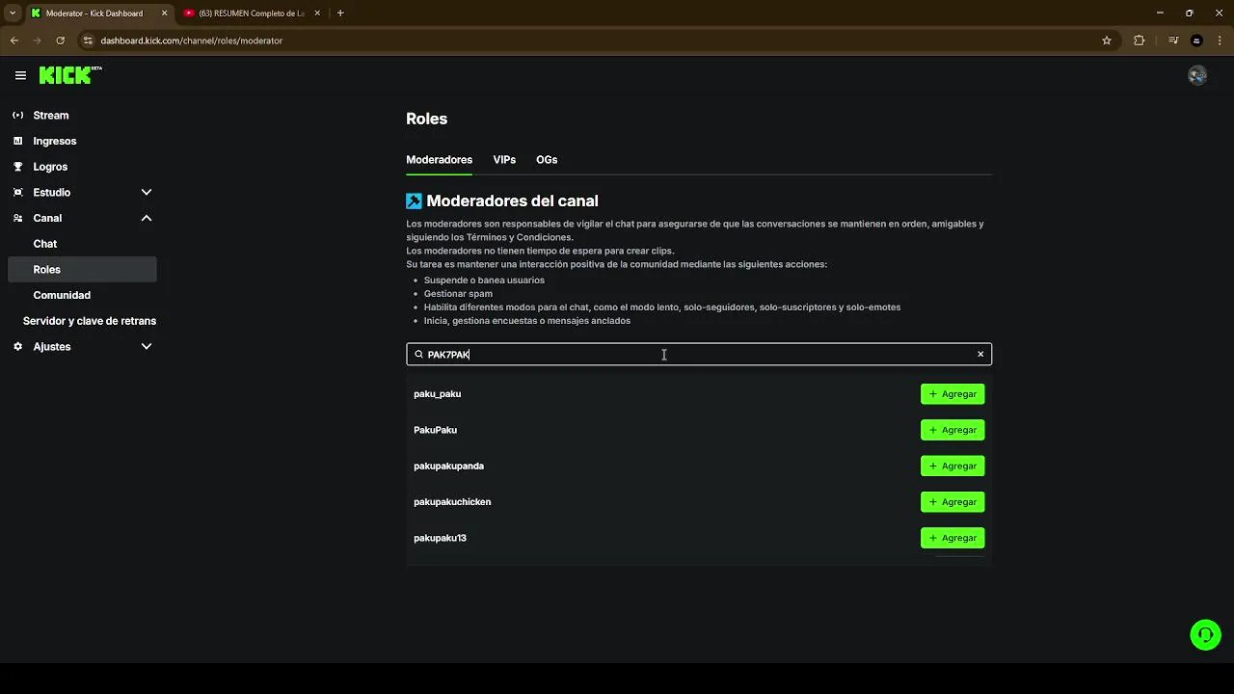Add PakuPaku as moderator
This screenshot has height=694, width=1234.
tap(952, 430)
